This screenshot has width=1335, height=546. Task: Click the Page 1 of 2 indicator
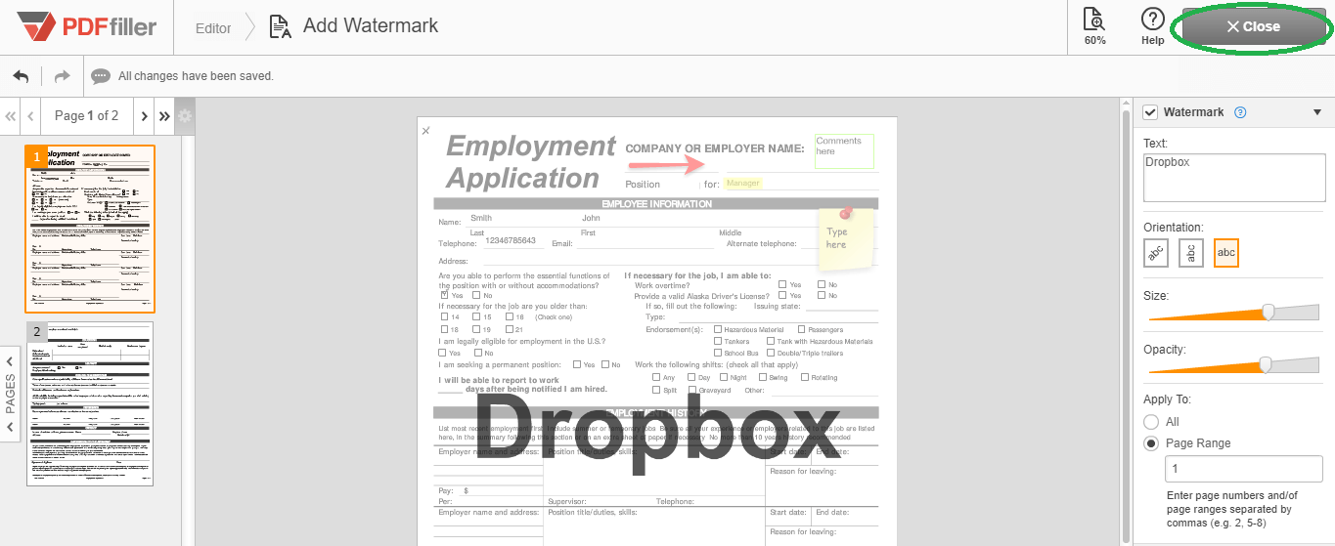point(86,116)
